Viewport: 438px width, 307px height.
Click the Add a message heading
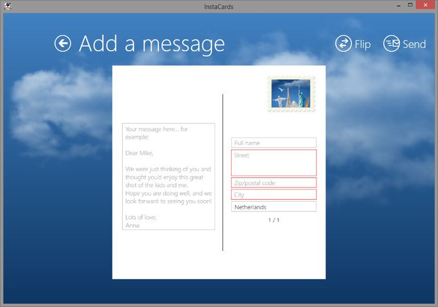(152, 44)
